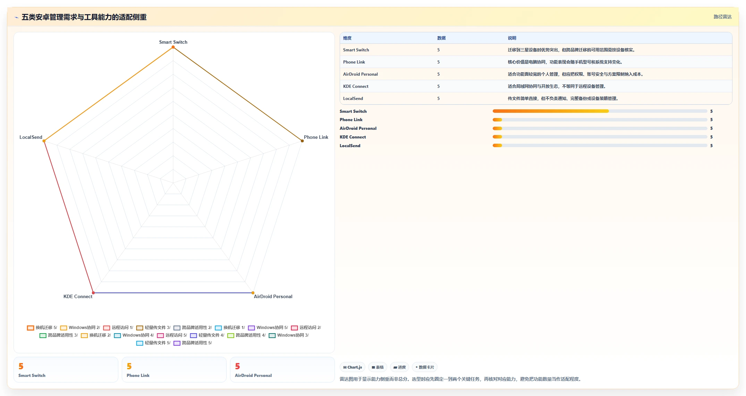746x396 pixels.
Task: Click the Phone Link vertex point on radar
Action: click(302, 141)
